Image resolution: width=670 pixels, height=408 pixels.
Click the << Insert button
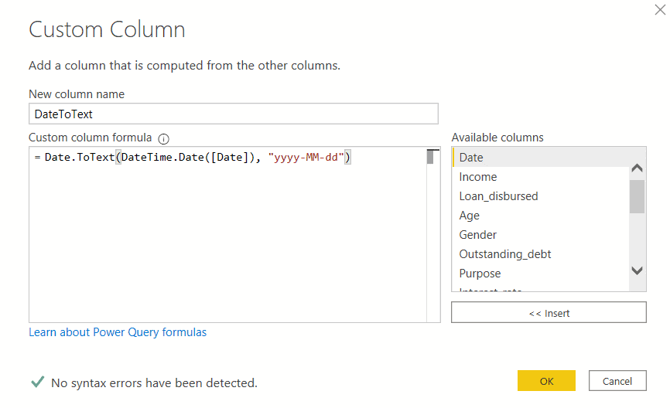[x=549, y=313]
